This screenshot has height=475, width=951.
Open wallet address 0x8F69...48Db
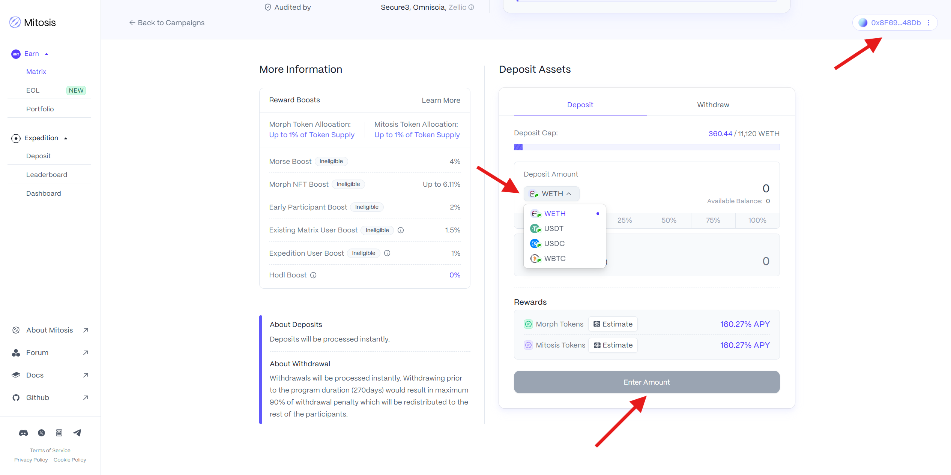pos(895,23)
